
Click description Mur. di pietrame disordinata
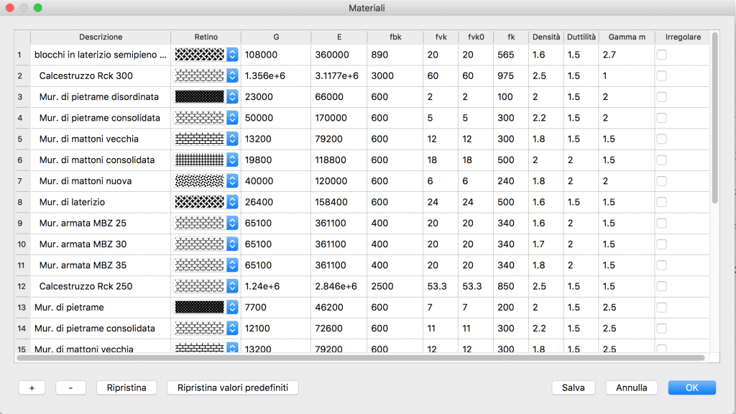(99, 97)
